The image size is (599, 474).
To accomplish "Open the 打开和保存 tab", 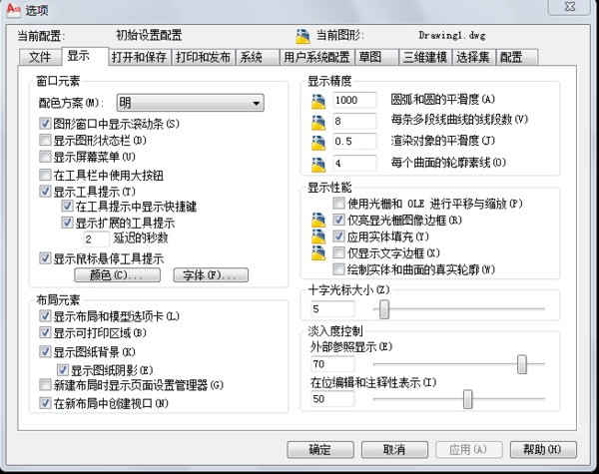I will [139, 57].
